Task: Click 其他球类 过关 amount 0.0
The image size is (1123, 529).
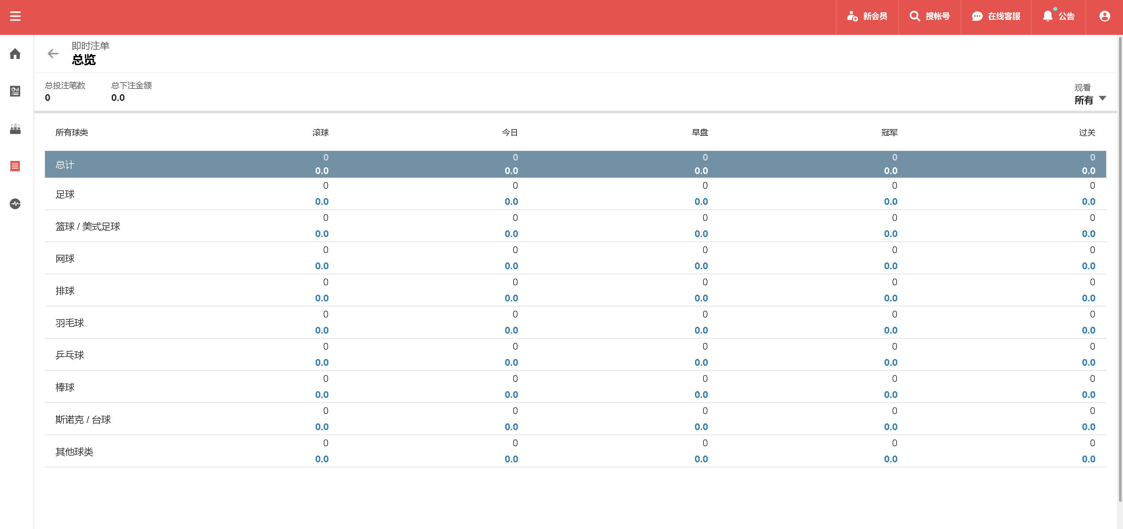Action: (1088, 459)
